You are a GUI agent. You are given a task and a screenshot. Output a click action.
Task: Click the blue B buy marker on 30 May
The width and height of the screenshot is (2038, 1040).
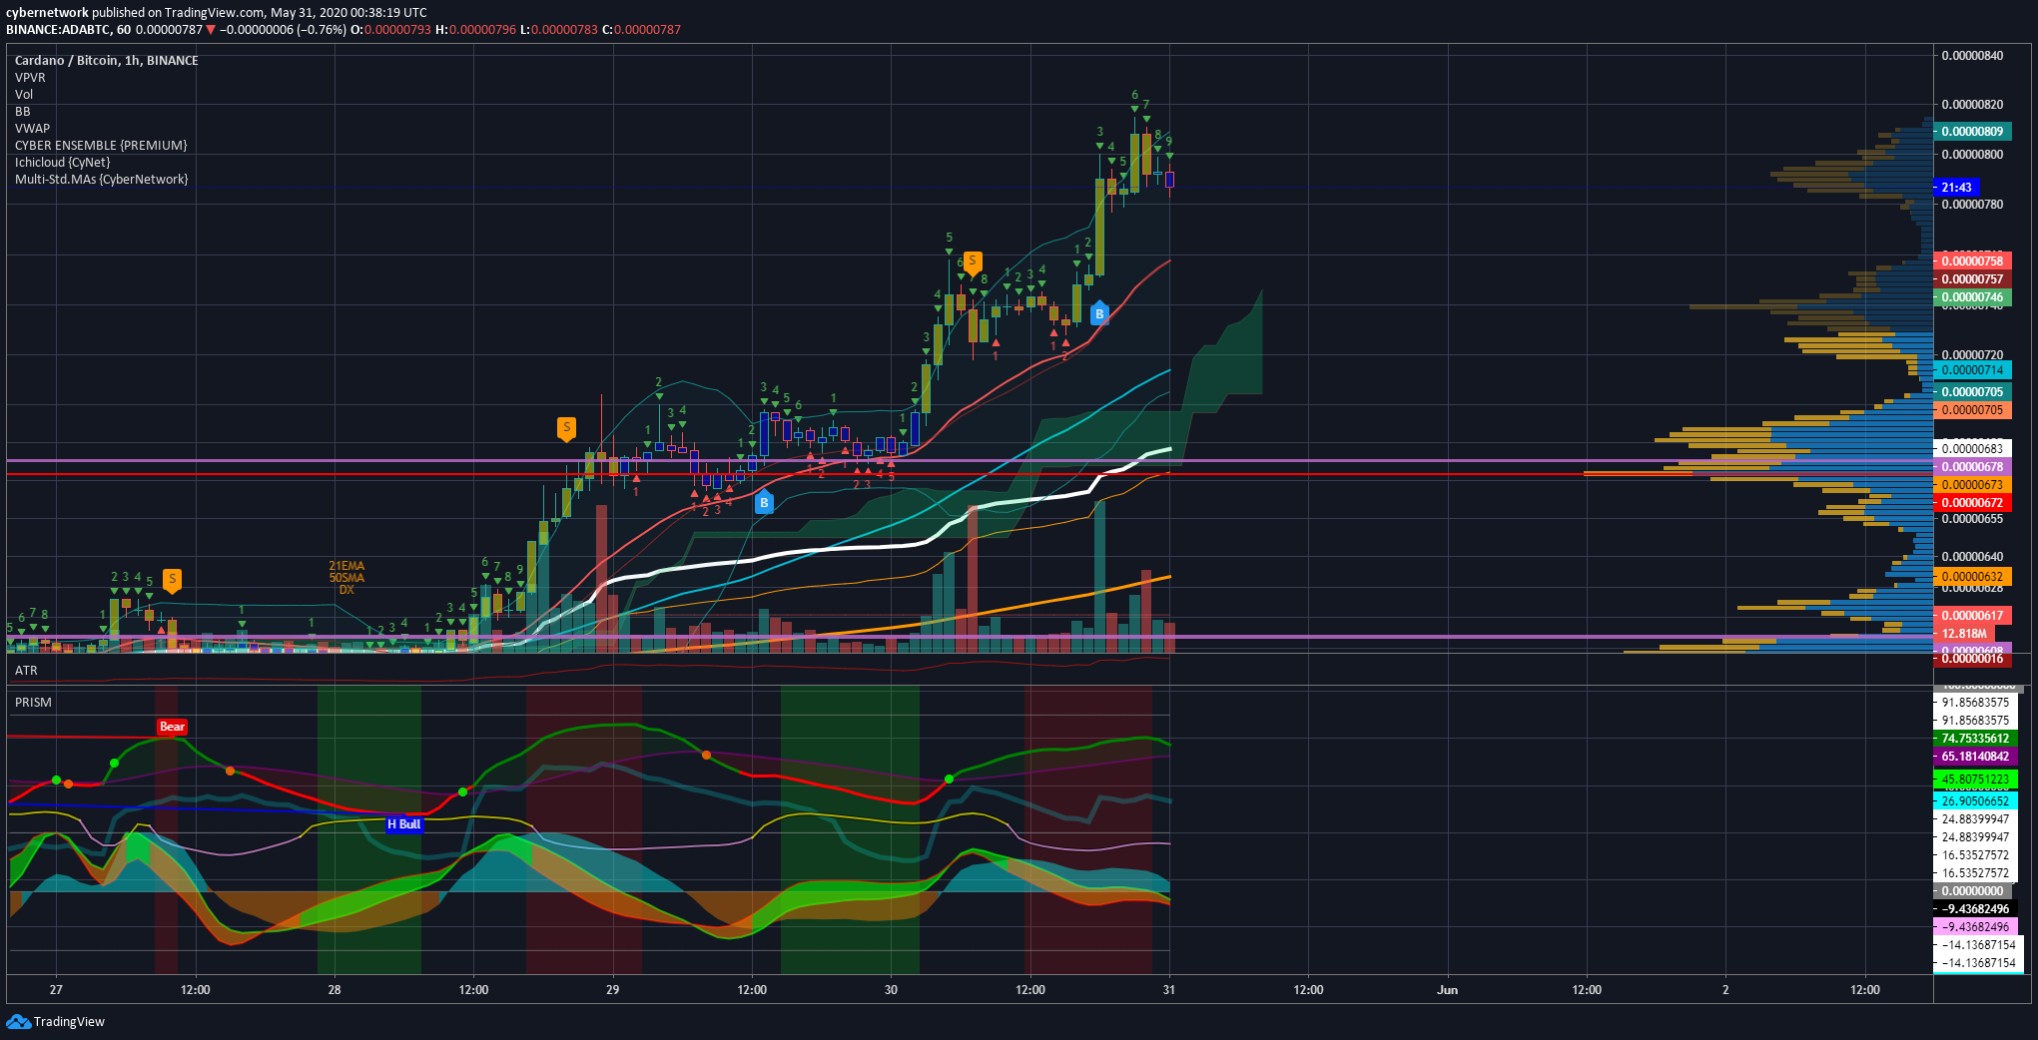tap(1099, 313)
